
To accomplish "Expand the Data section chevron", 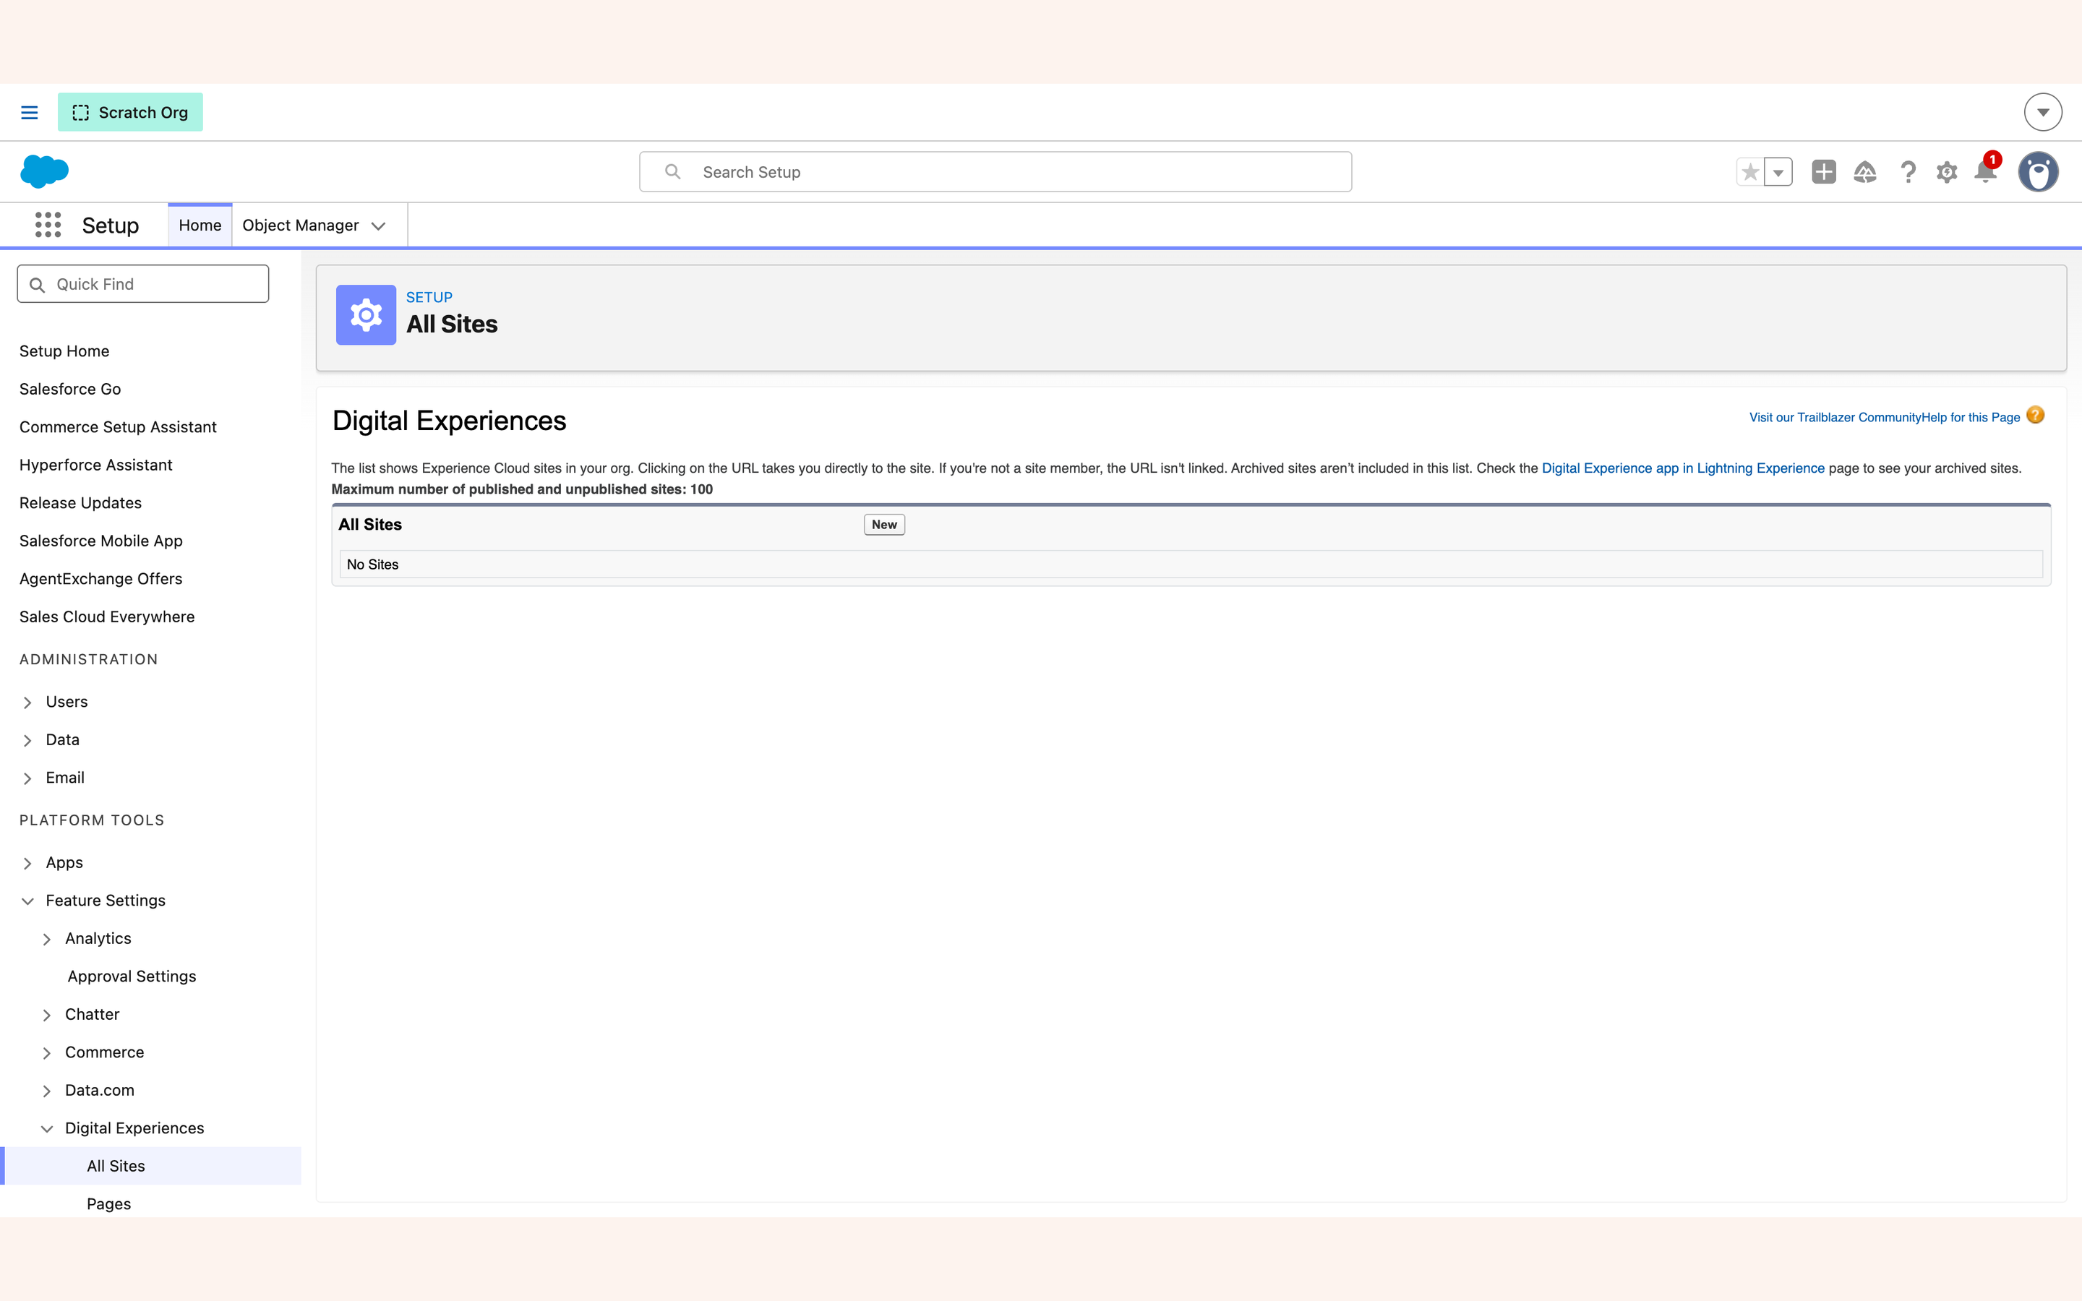I will [27, 740].
